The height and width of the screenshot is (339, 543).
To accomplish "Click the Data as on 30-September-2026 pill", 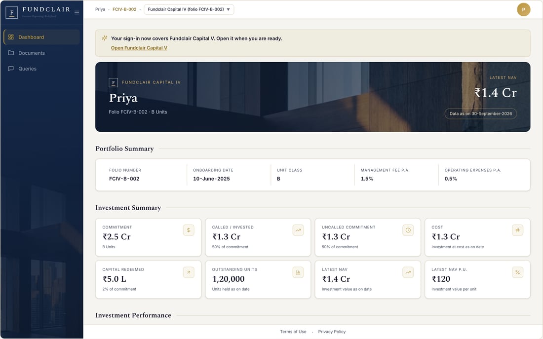I will tap(480, 113).
